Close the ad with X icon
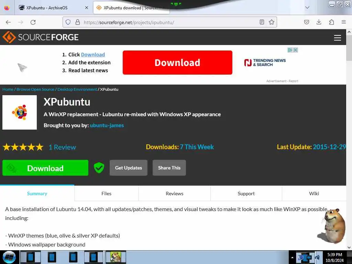This screenshot has width=352, height=264. click(296, 50)
